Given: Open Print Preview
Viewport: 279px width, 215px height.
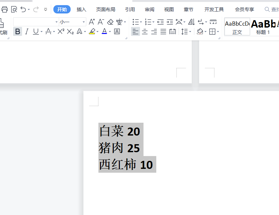Looking at the screenshot, I should pos(14,9).
